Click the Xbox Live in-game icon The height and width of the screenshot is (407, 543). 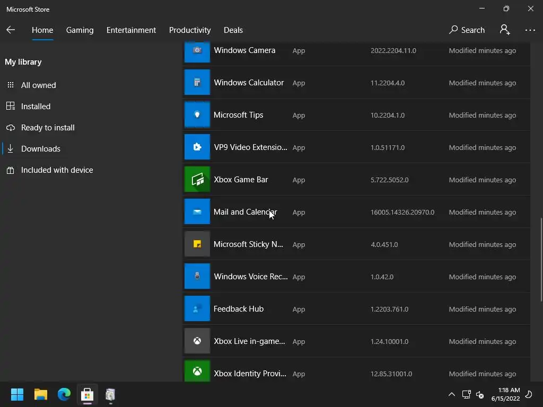197,341
